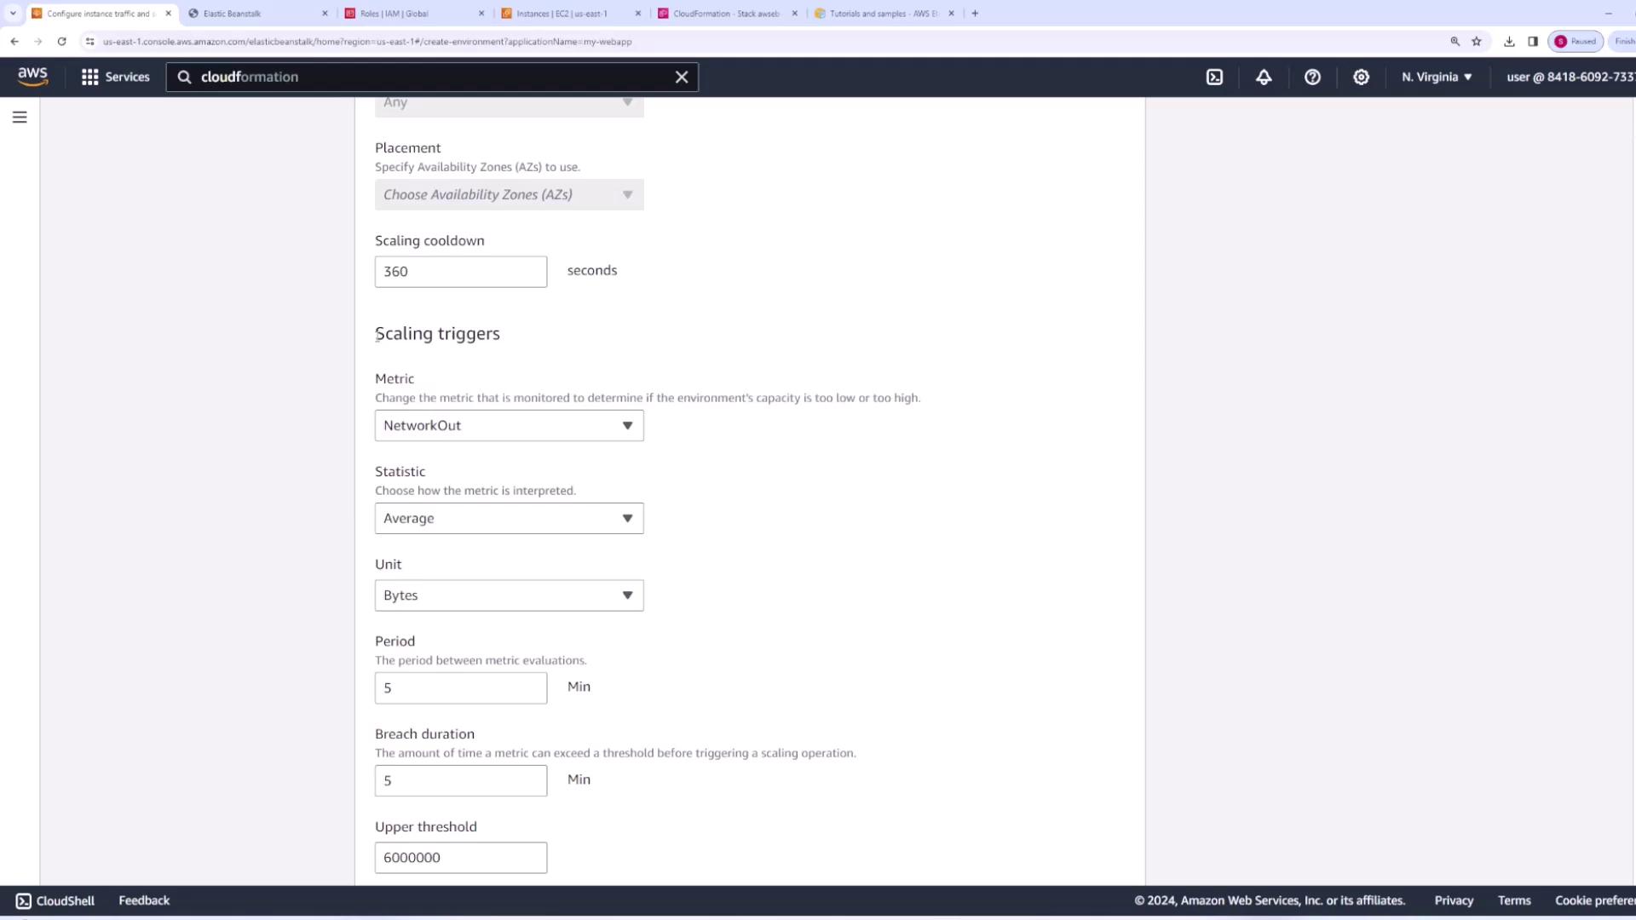Expand the left hamburger navigation menu
Screen dimensions: 1636x920
click(x=20, y=118)
